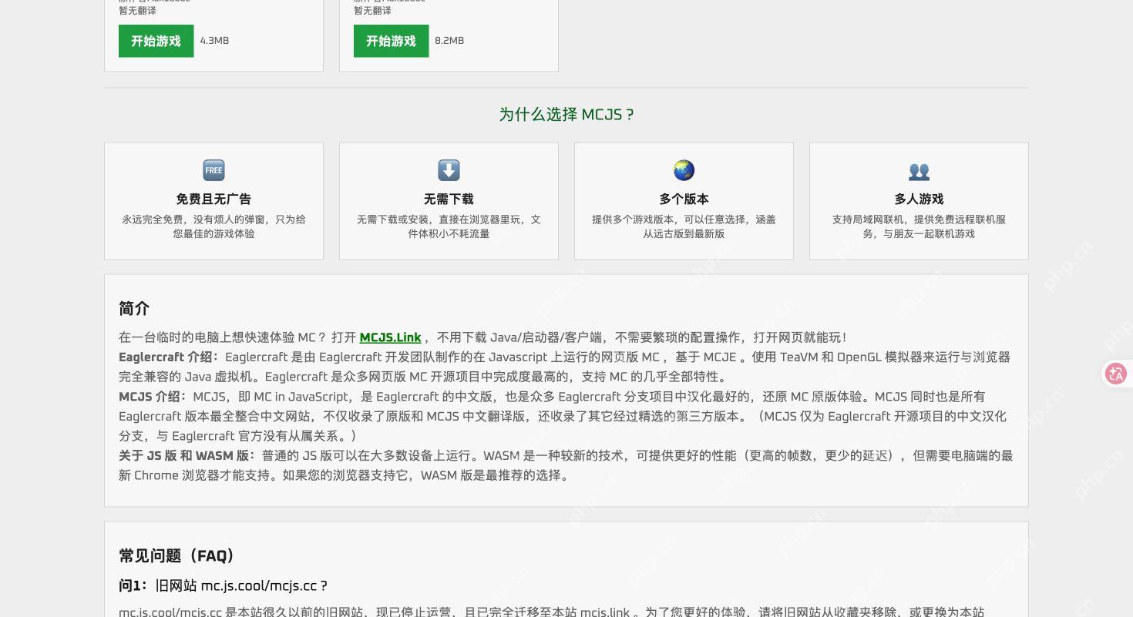Click the 常见问题（FAQ） heading
Image resolution: width=1133 pixels, height=617 pixels.
180,556
